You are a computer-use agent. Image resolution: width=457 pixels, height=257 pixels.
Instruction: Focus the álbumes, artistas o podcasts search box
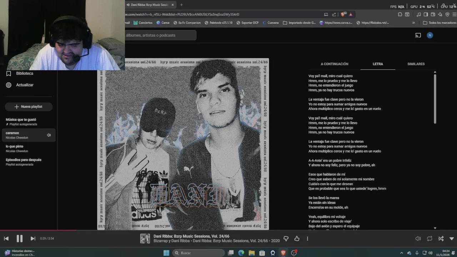click(x=161, y=35)
